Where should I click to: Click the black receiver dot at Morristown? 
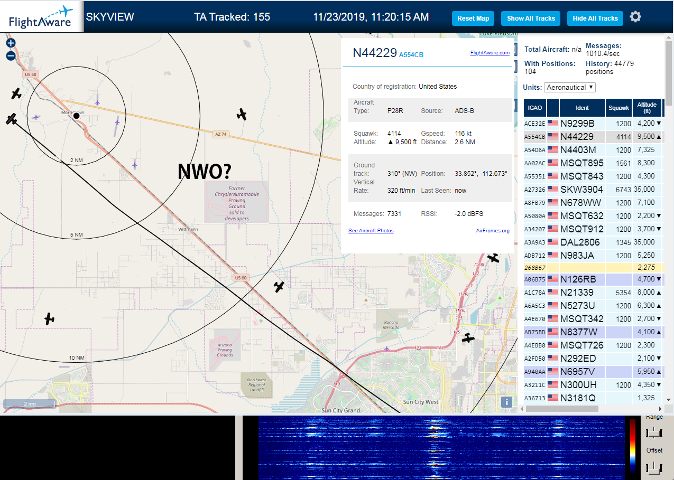click(76, 115)
